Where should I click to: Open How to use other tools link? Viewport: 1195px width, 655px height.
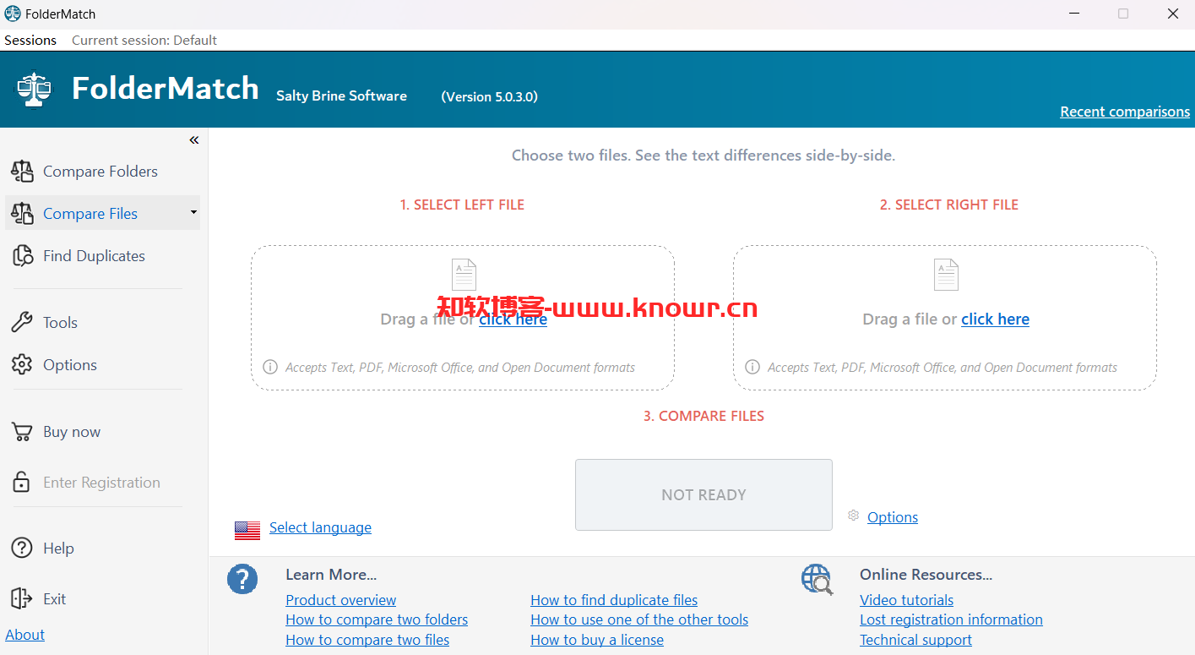639,620
